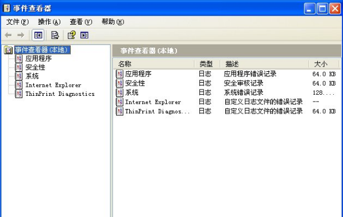Maximize the 事件查看器 window

click(322, 9)
